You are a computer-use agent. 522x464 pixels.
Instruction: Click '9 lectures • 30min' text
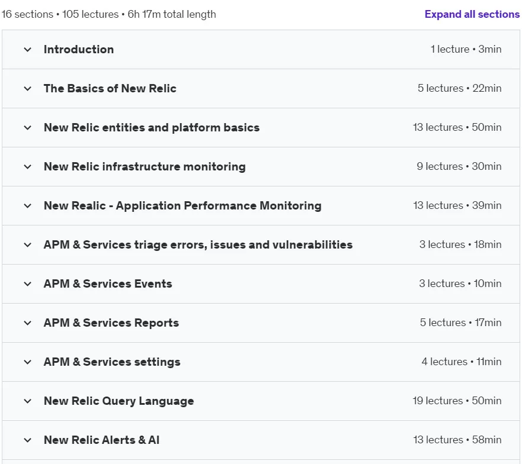tap(459, 166)
